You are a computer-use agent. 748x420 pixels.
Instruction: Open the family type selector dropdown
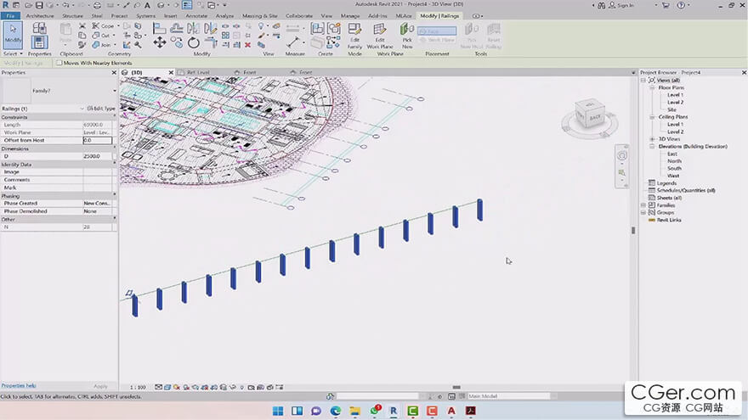(114, 90)
